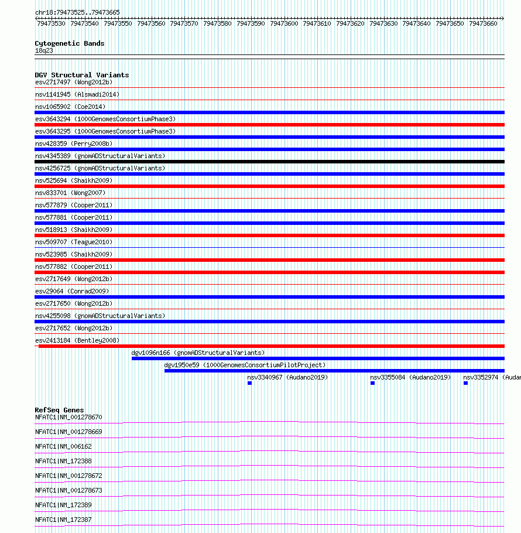Screen dimensions: 521x533
Task: Click the red bar under esv3643294
Action: pyautogui.click(x=270, y=125)
